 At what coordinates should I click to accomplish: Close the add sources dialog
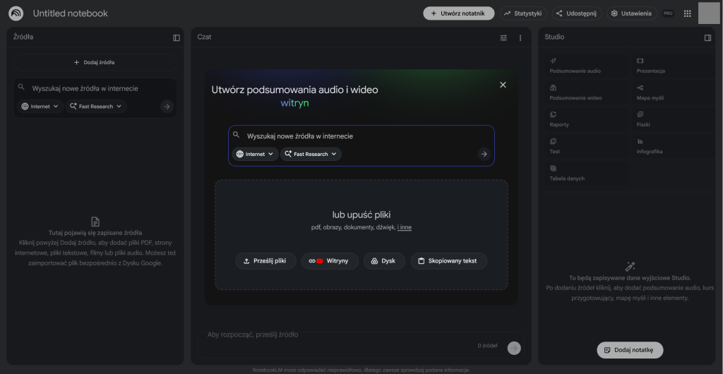point(503,85)
